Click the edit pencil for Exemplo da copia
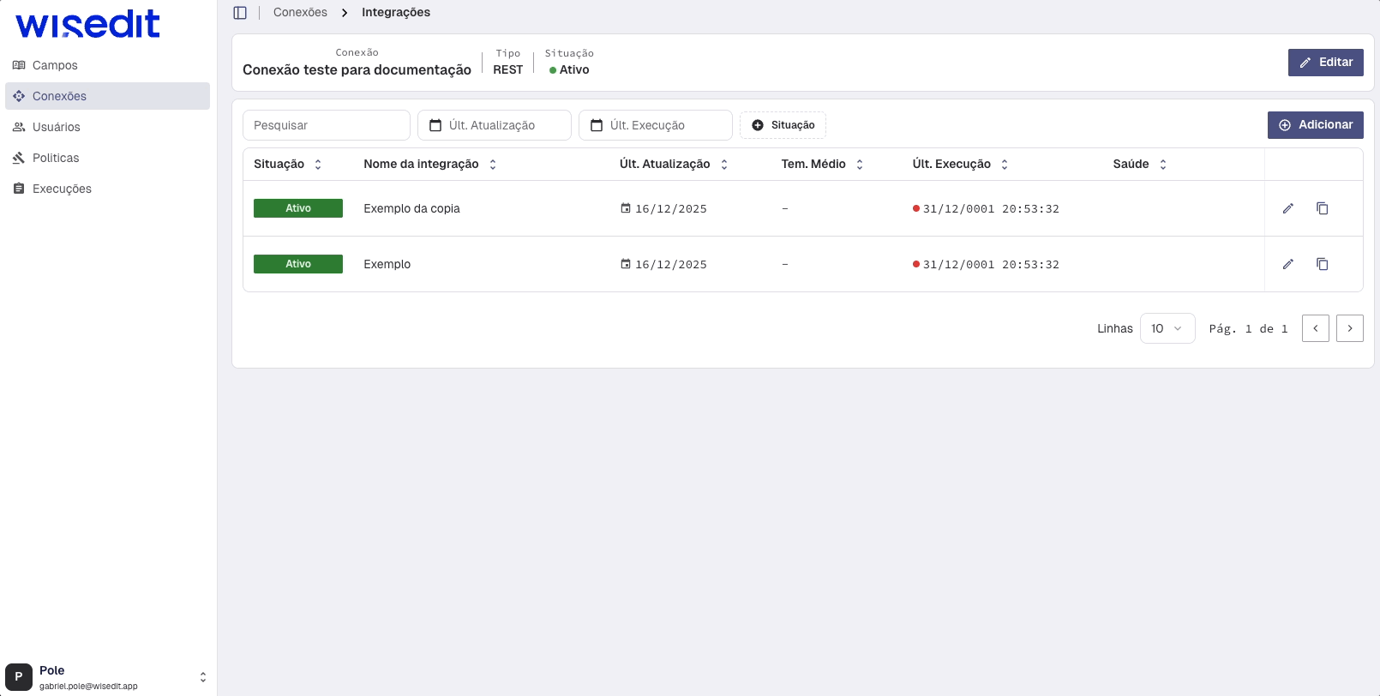 pyautogui.click(x=1287, y=208)
